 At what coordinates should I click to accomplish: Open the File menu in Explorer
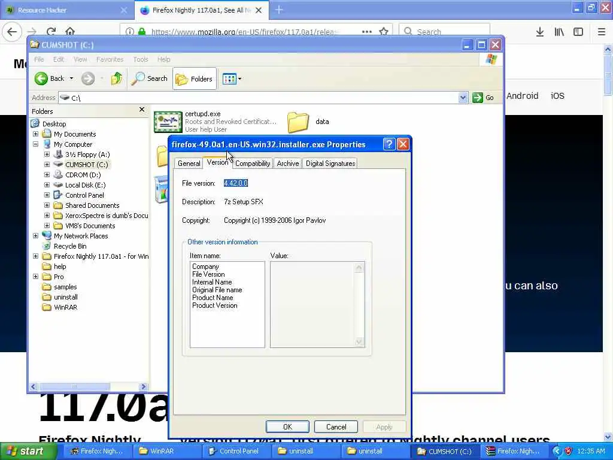click(39, 59)
